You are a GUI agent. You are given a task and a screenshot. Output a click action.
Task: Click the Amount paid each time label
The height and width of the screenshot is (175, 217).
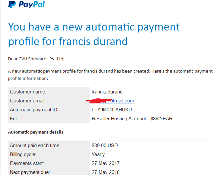35,146
